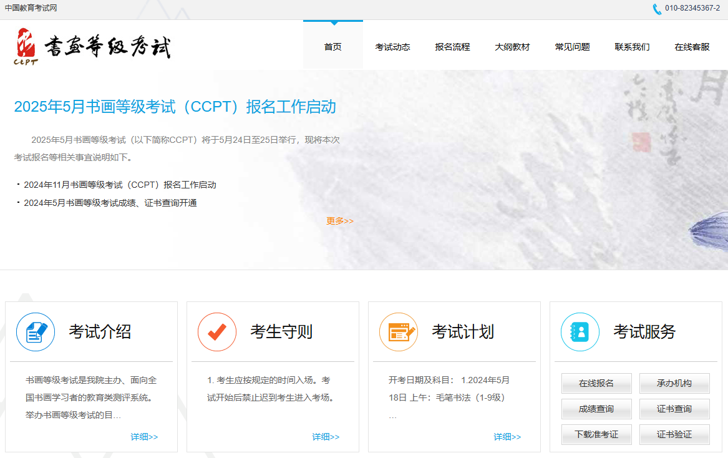Click the cyan contact-book icon for 考试服务
Viewport: 728px width, 458px height.
click(x=580, y=332)
